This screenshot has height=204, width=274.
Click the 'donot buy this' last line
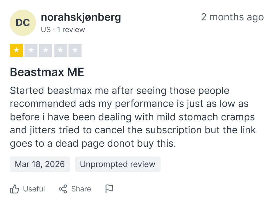[93, 143]
